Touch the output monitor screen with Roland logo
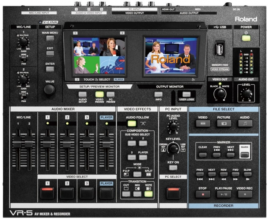This screenshot has height=219, width=268. (x=171, y=56)
